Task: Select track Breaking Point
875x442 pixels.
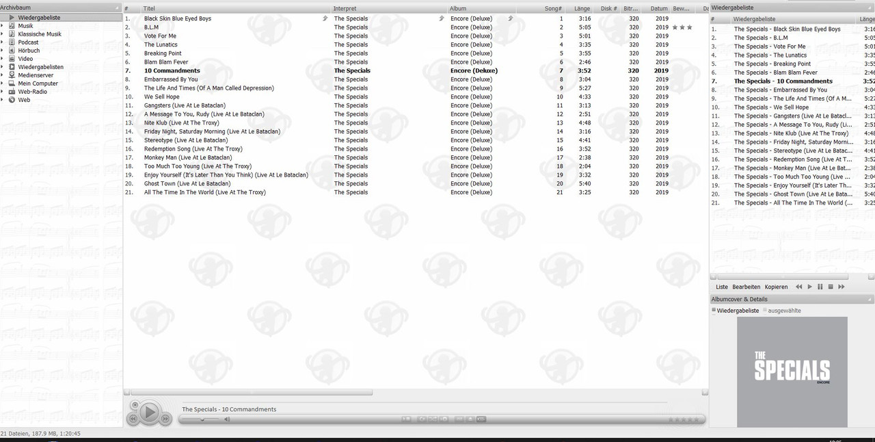Action: [163, 53]
